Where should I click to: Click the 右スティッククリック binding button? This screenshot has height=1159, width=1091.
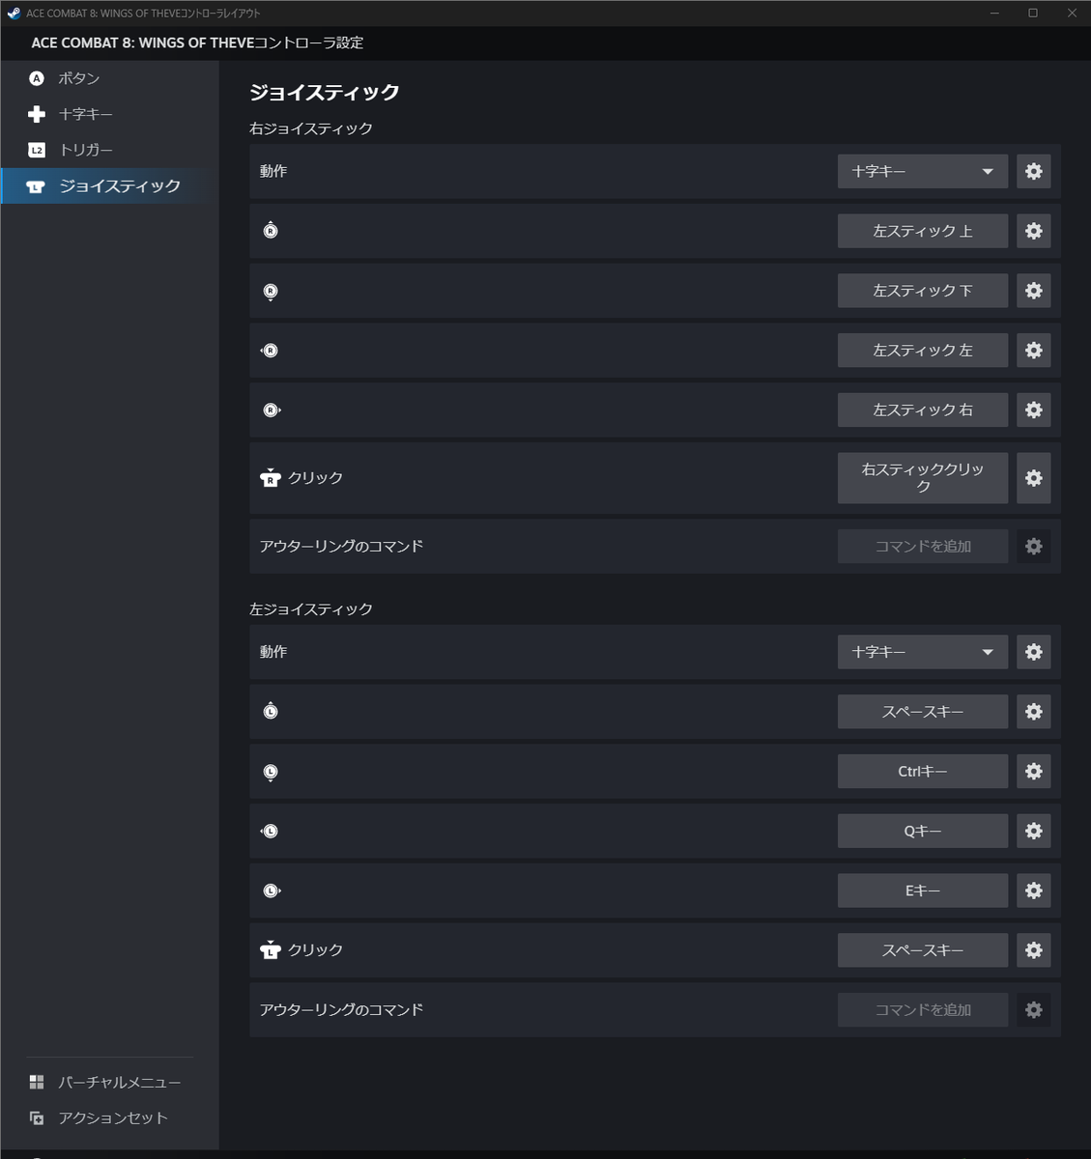click(x=922, y=478)
